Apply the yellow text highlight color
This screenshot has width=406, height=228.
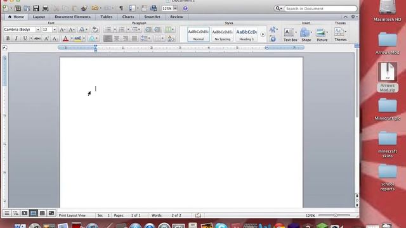pyautogui.click(x=77, y=39)
